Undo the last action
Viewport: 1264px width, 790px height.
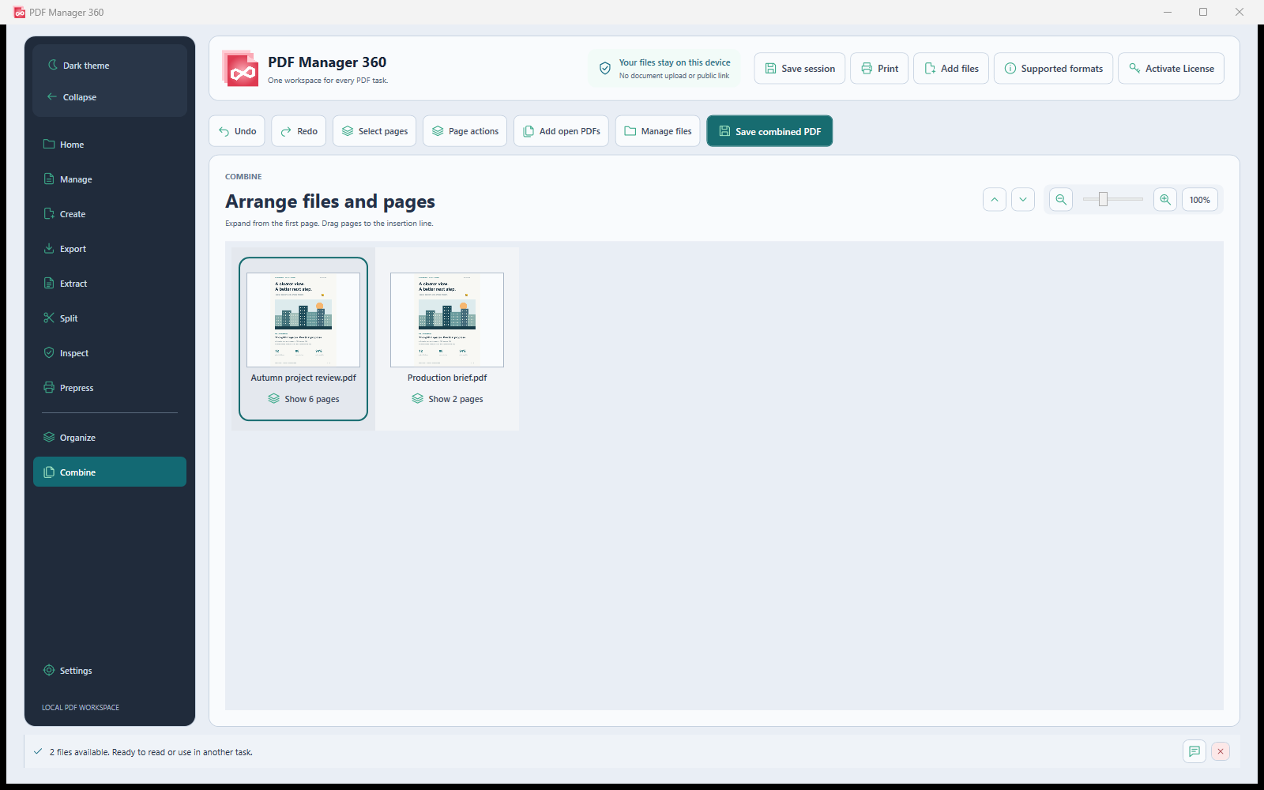pos(237,131)
